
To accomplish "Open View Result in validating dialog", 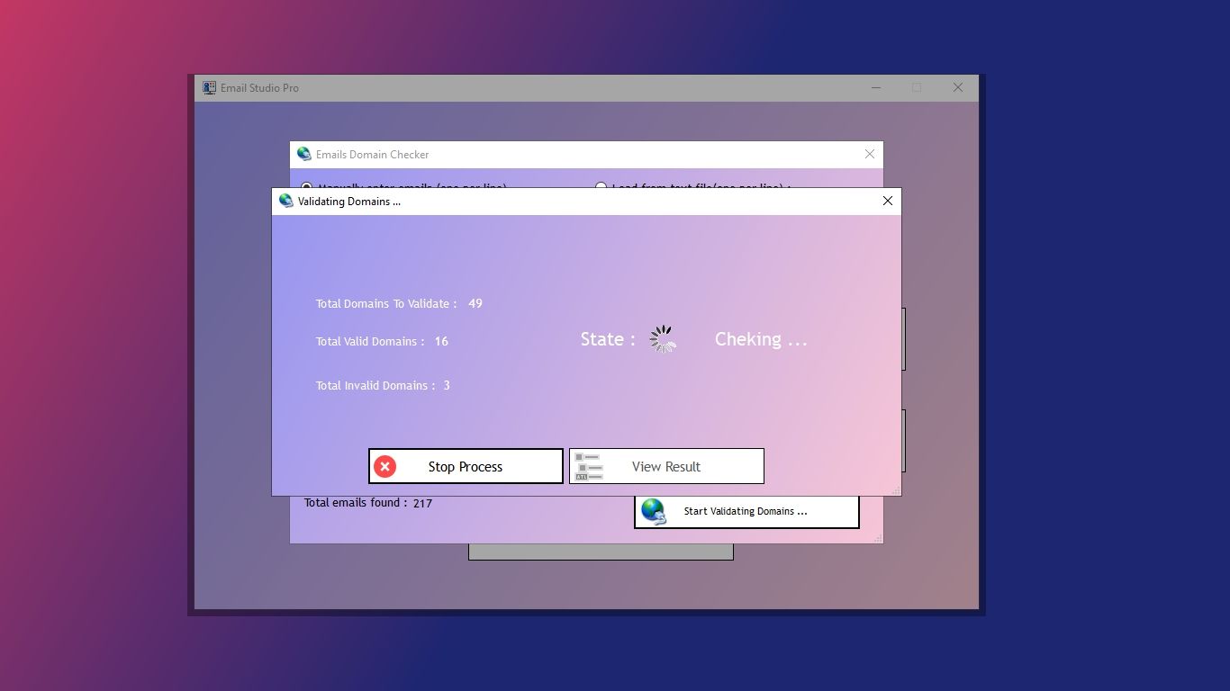I will point(666,466).
